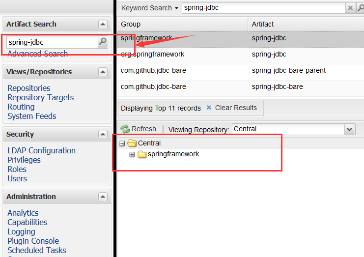
Task: Collapse the Security panel
Action: tap(103, 134)
